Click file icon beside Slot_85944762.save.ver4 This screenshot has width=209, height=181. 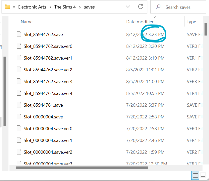point(19,93)
